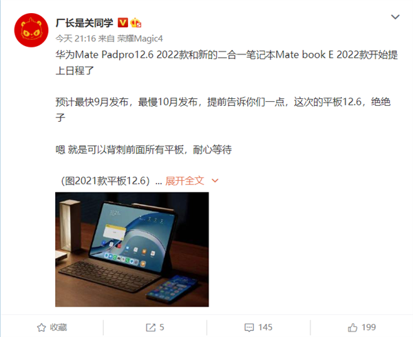Click the post text about Mate Padpro12.6

pyautogui.click(x=226, y=63)
